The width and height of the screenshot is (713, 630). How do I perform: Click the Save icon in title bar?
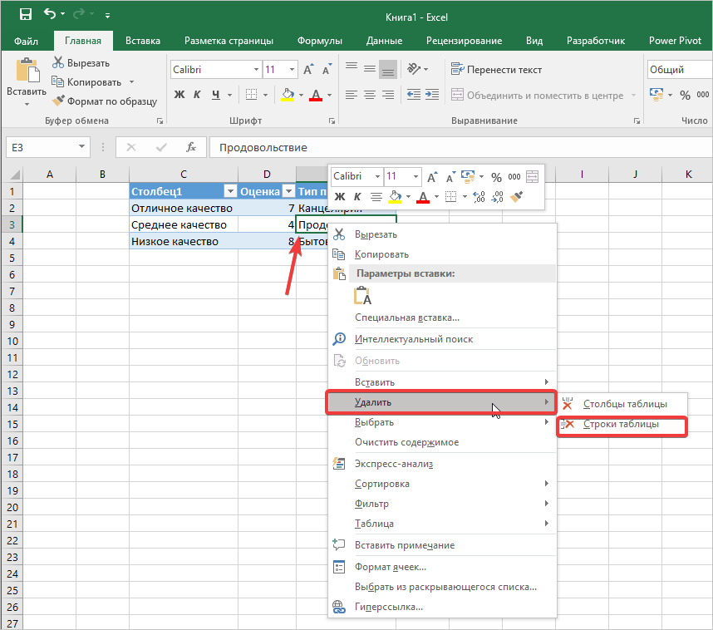tap(25, 14)
